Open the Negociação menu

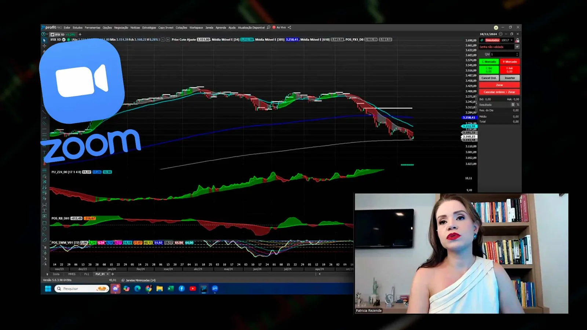coord(121,27)
